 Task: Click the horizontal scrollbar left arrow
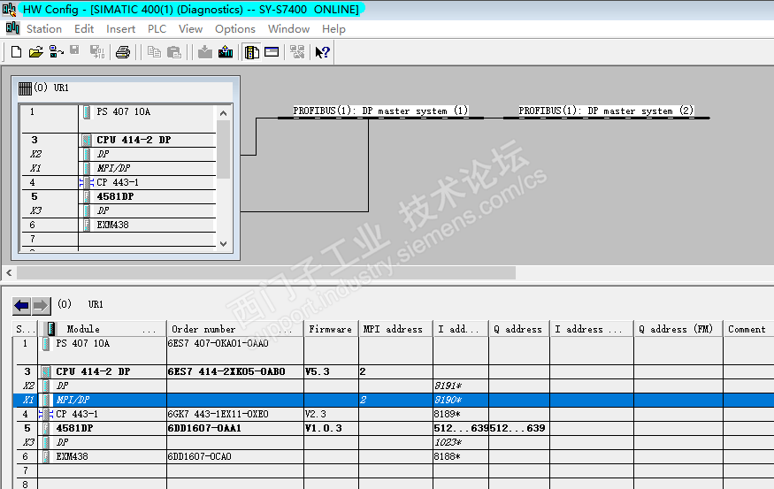(x=9, y=272)
